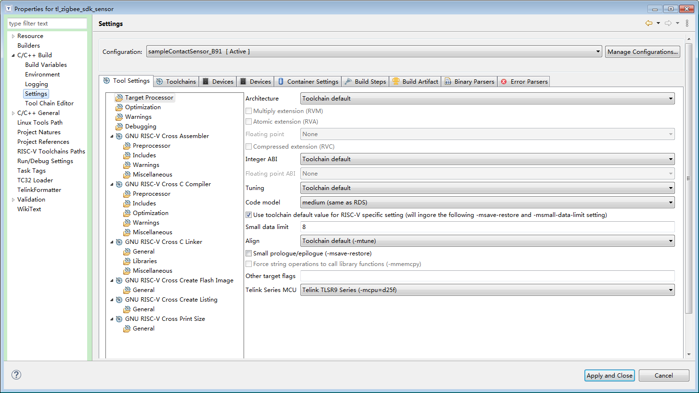Open the Telink Series MCU dropdown
The height and width of the screenshot is (393, 699).
pyautogui.click(x=488, y=290)
